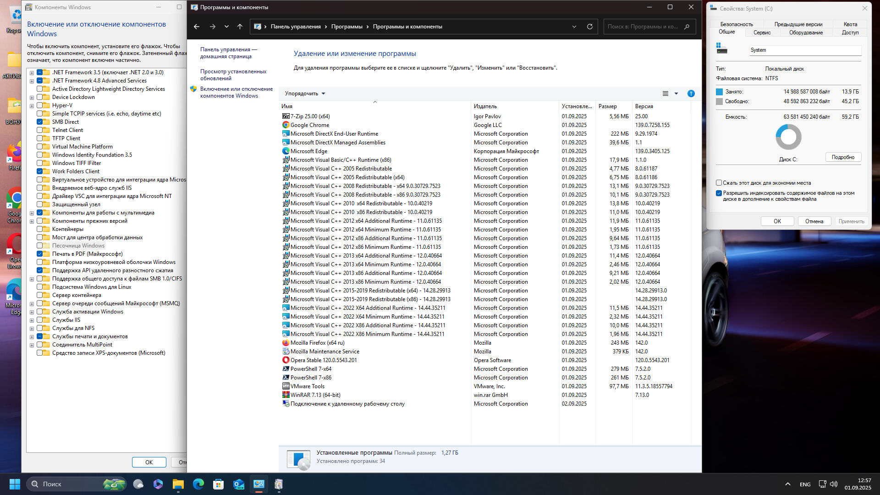Open Панель управления — домашняя страница link

click(x=228, y=53)
